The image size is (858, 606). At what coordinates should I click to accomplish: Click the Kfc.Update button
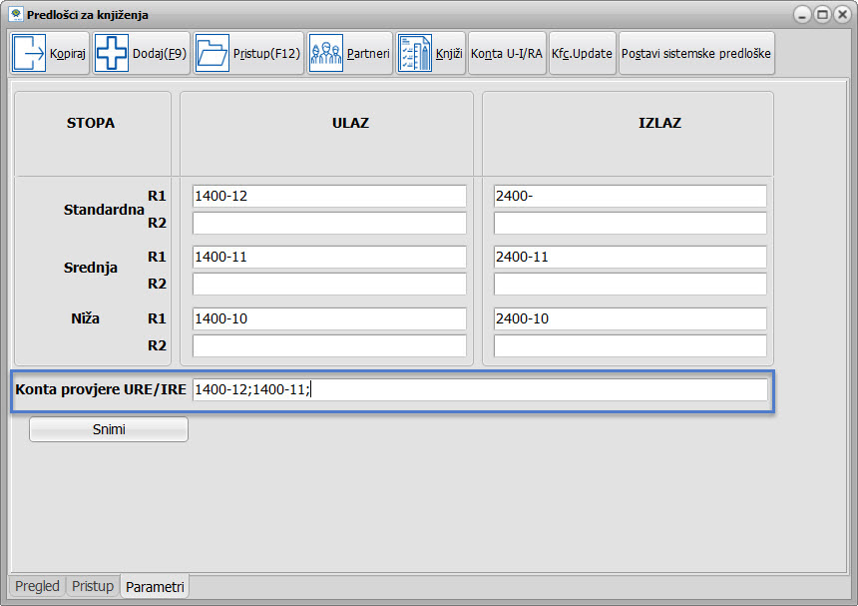(x=583, y=53)
